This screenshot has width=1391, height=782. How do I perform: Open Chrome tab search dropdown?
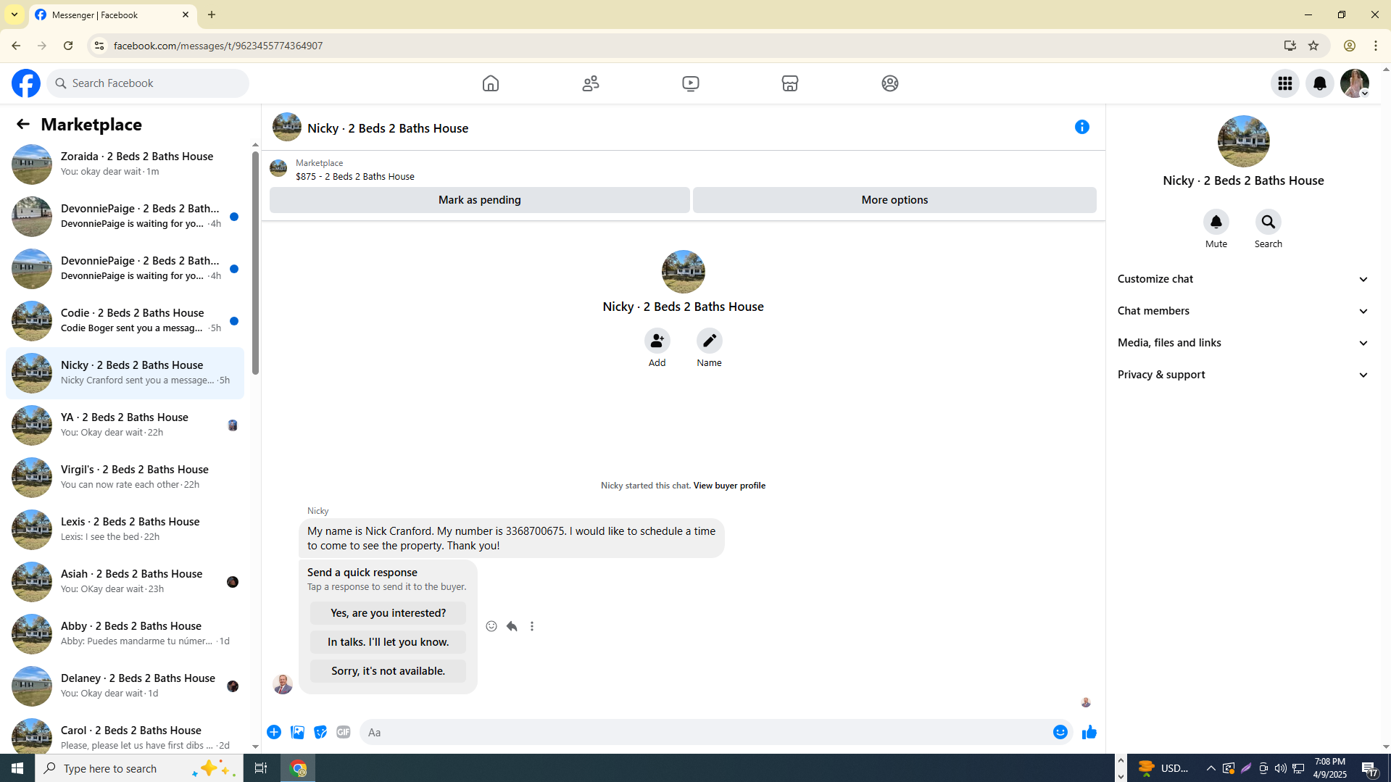(14, 14)
